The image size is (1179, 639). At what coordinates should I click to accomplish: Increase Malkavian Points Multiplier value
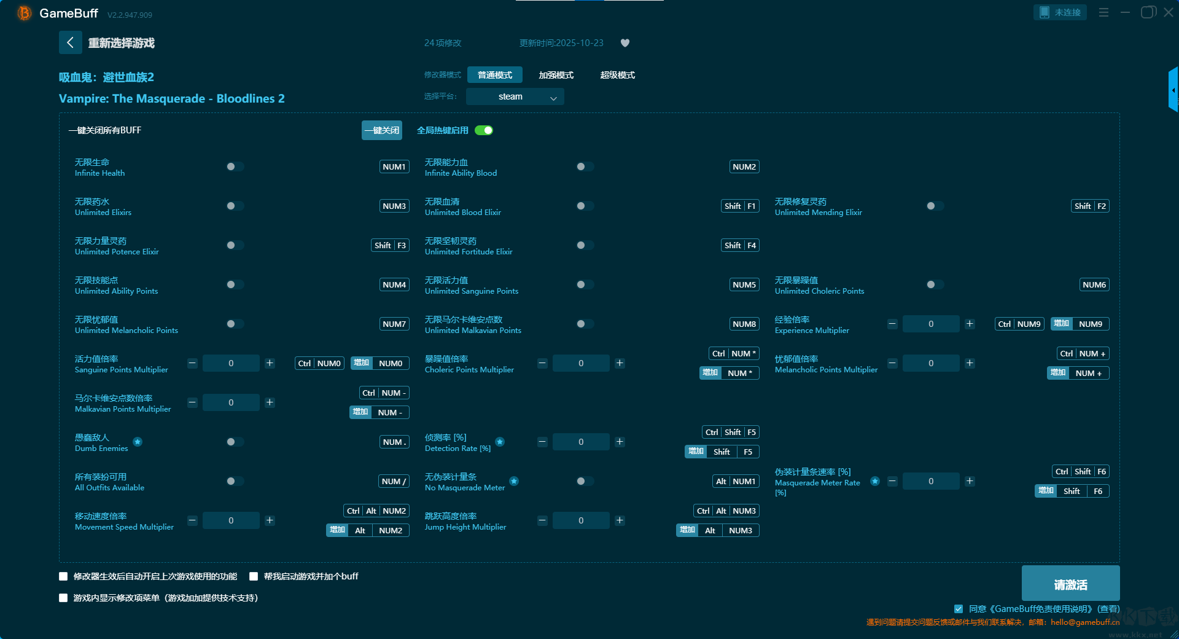(270, 402)
